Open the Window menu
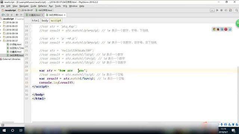This screenshot has height=134, width=239. click(x=73, y=6)
